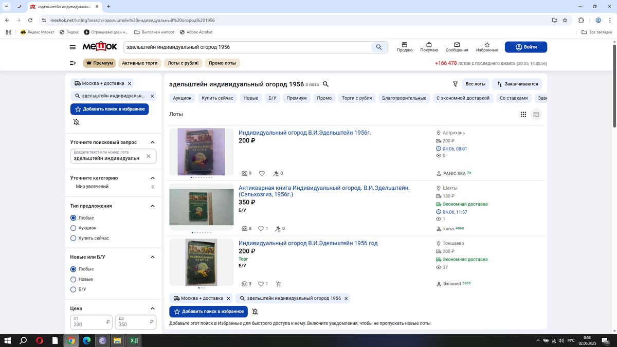This screenshot has height=347, width=617.
Task: Click sidebar Добавить поиск в избранное button
Action: coord(110,109)
